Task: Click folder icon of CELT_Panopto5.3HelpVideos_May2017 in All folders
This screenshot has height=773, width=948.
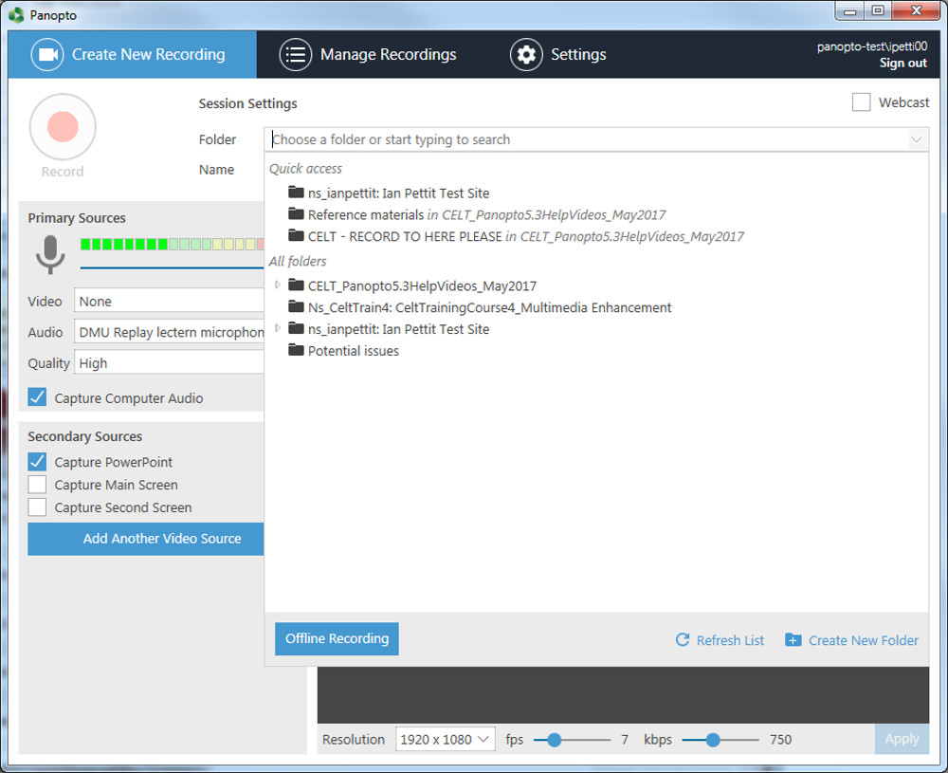Action: click(x=296, y=285)
